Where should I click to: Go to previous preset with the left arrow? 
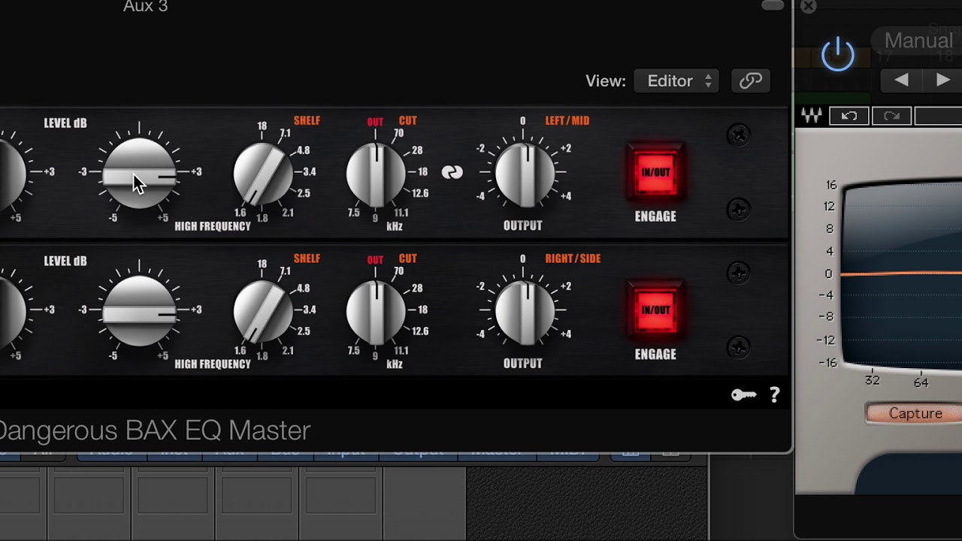tap(901, 80)
